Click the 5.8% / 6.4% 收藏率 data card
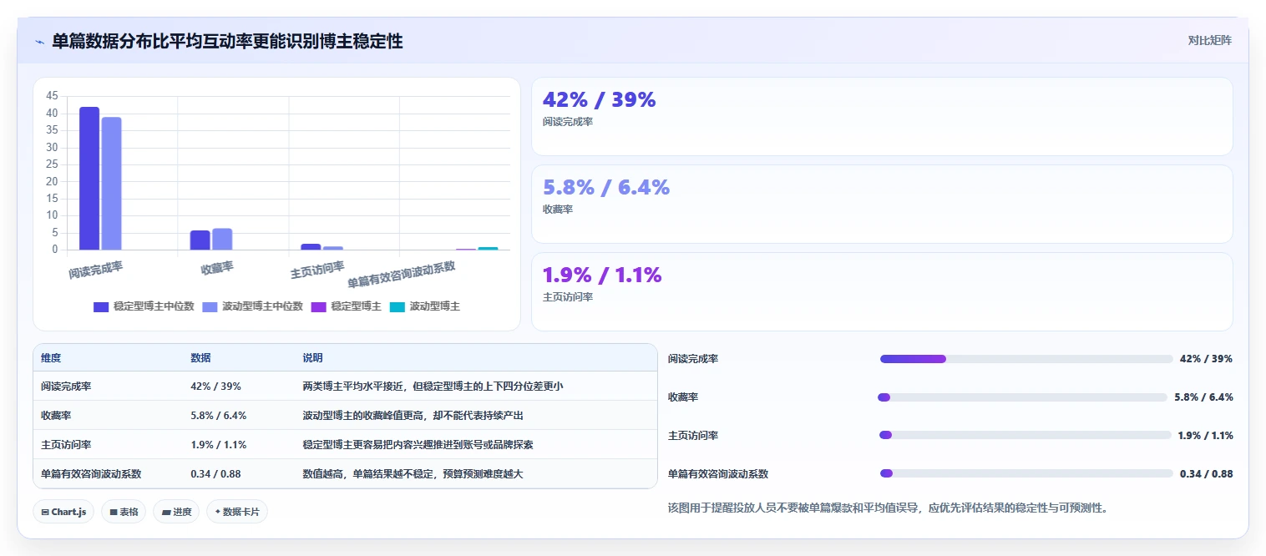Viewport: 1266px width, 556px height. coord(882,205)
